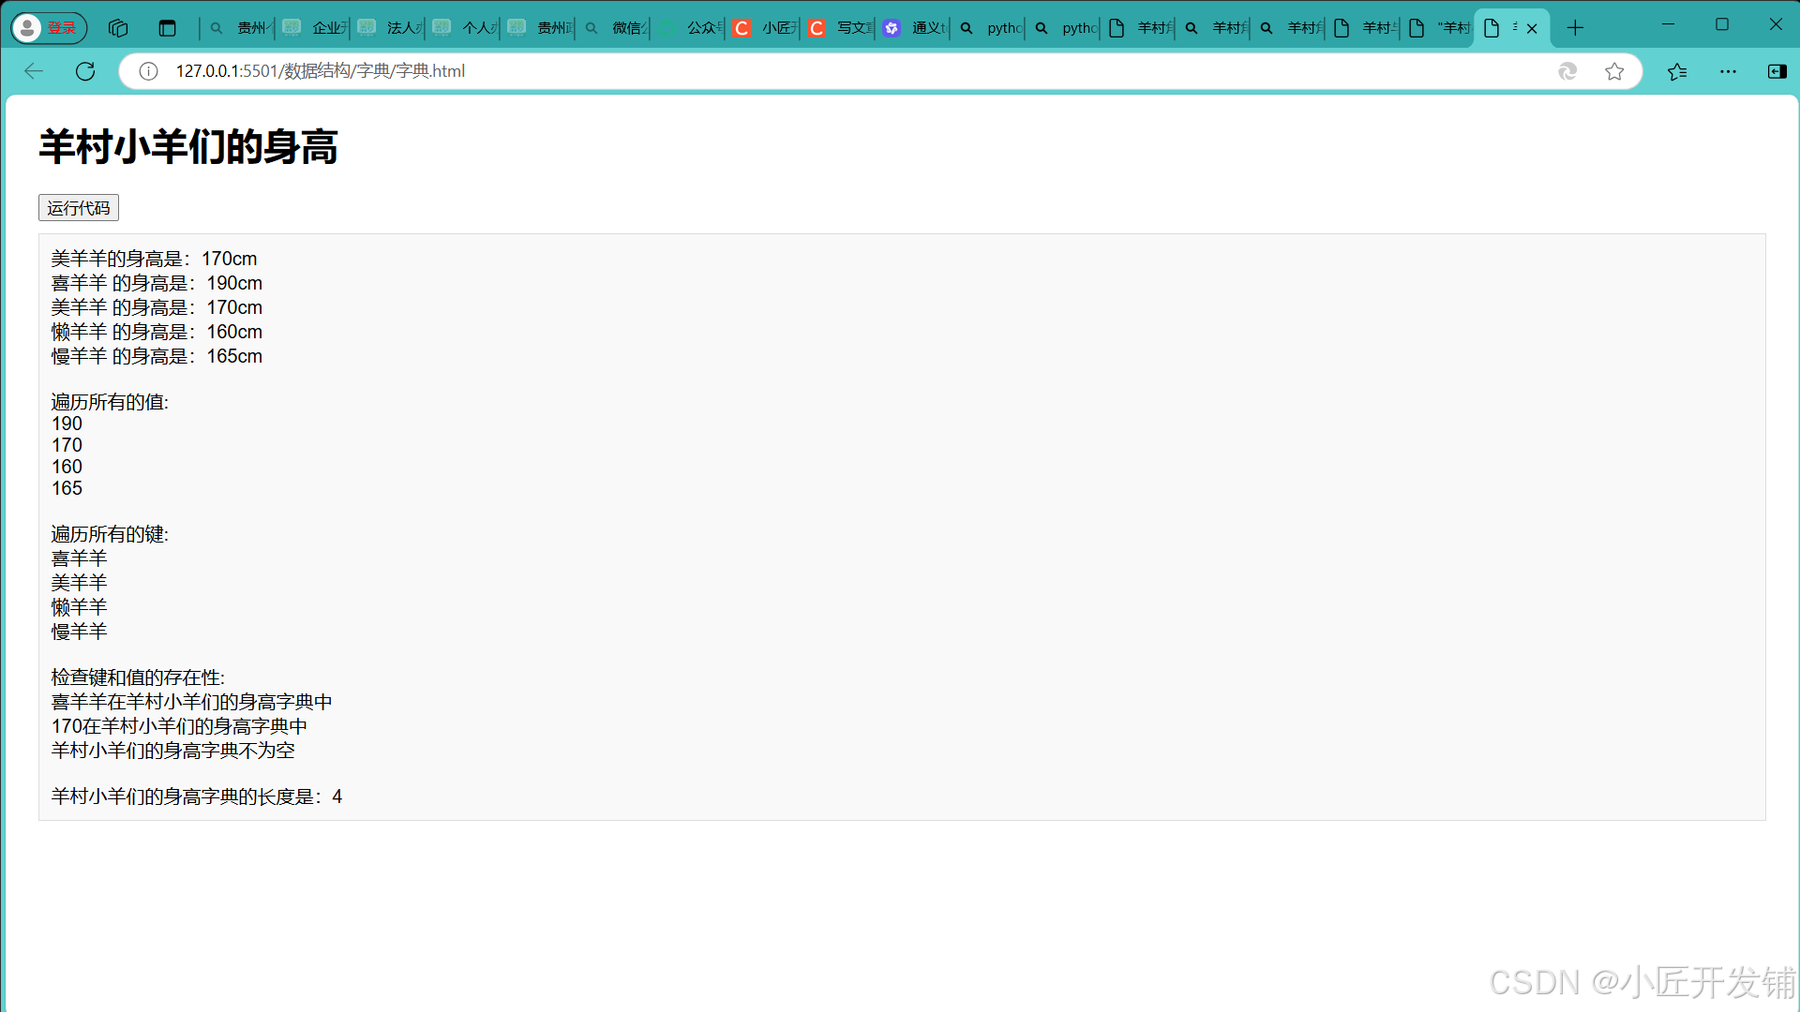
Task: Close the active 字典 tab
Action: coord(1532,29)
